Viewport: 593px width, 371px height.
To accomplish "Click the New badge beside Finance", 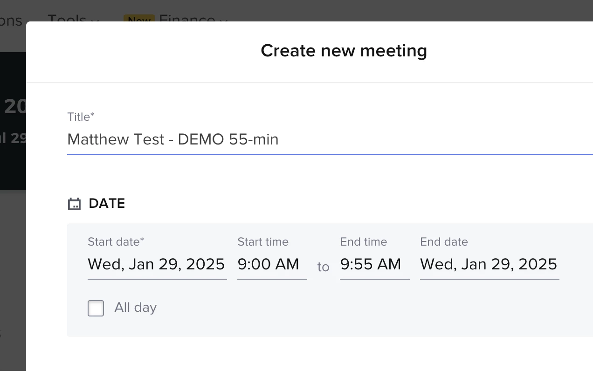I will (139, 19).
